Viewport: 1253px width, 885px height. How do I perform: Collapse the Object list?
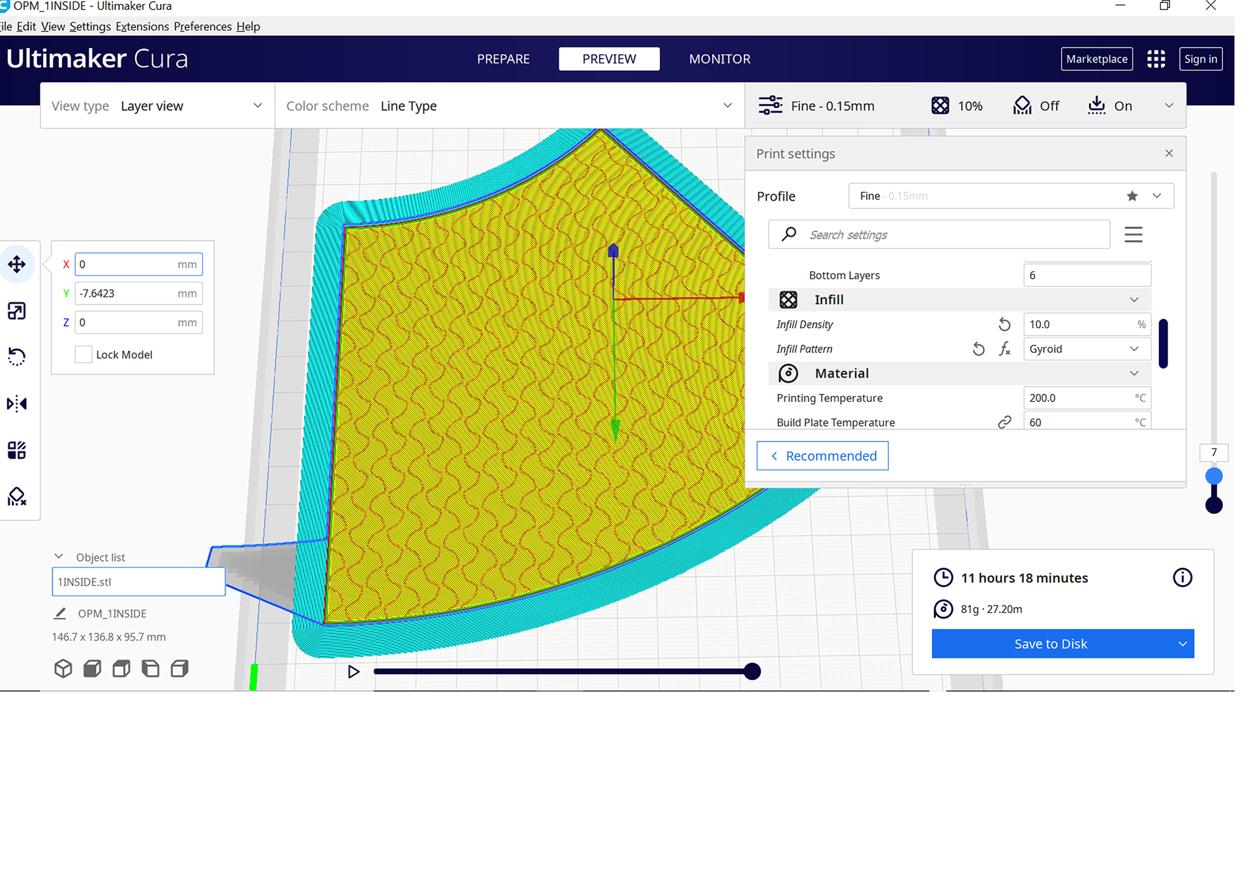[59, 557]
